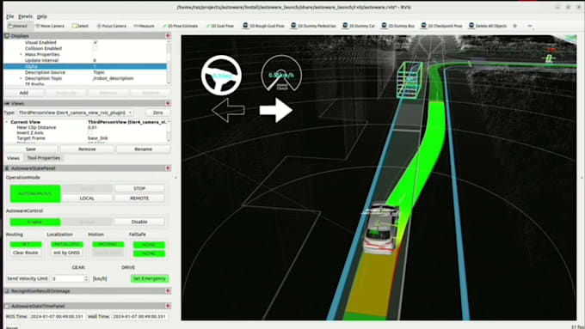585x329 pixels.
Task: Click Disable under AutowareControl
Action: pyautogui.click(x=139, y=222)
